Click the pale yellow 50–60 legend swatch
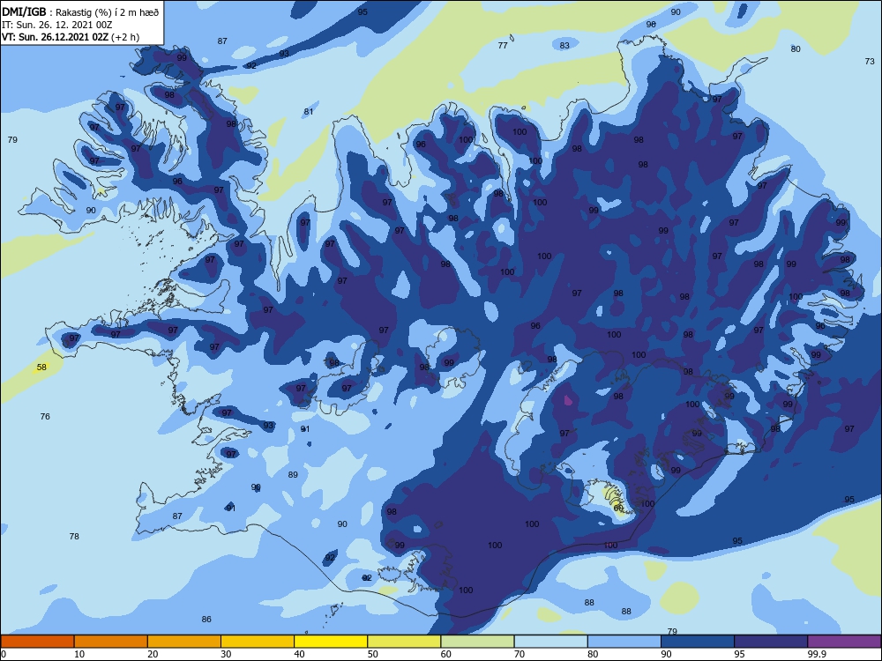 coord(404,642)
